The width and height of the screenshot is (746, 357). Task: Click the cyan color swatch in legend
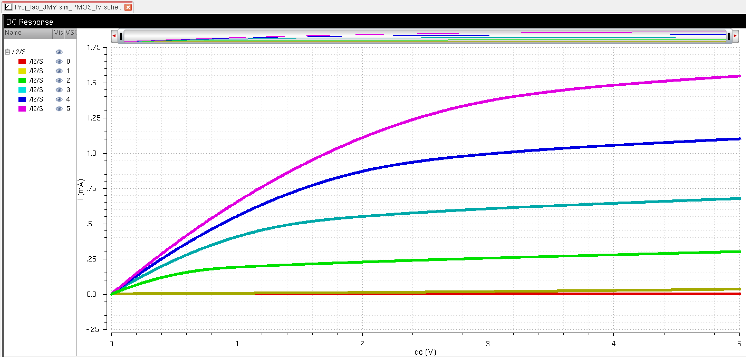click(22, 90)
